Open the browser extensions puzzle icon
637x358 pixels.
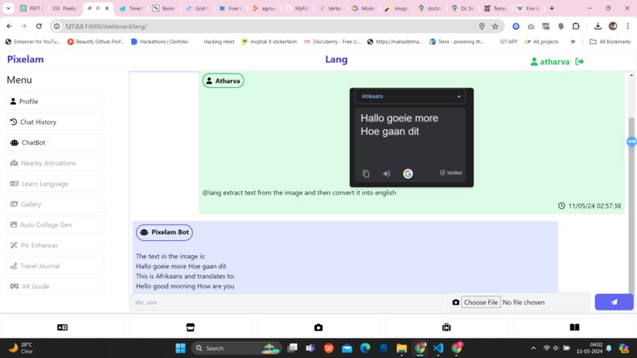[575, 26]
